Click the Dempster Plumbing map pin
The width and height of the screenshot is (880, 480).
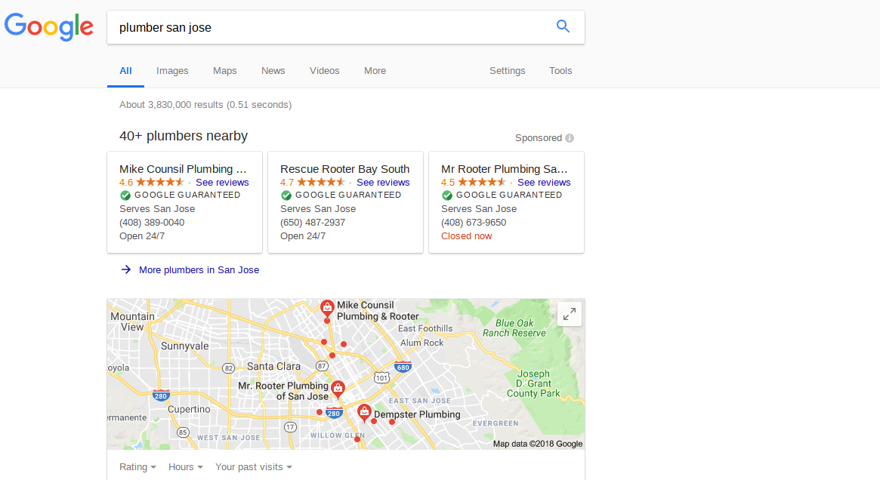[x=364, y=414]
